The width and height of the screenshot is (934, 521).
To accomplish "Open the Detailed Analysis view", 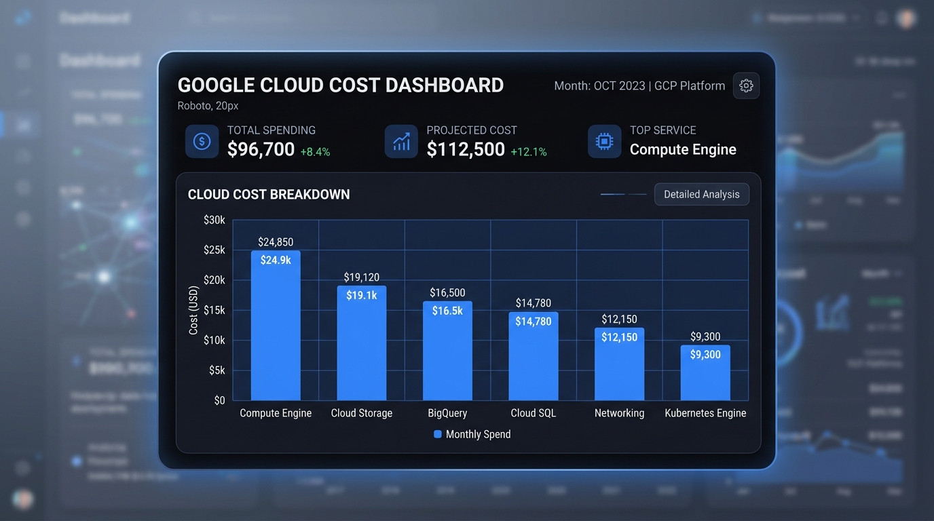I will [x=701, y=194].
